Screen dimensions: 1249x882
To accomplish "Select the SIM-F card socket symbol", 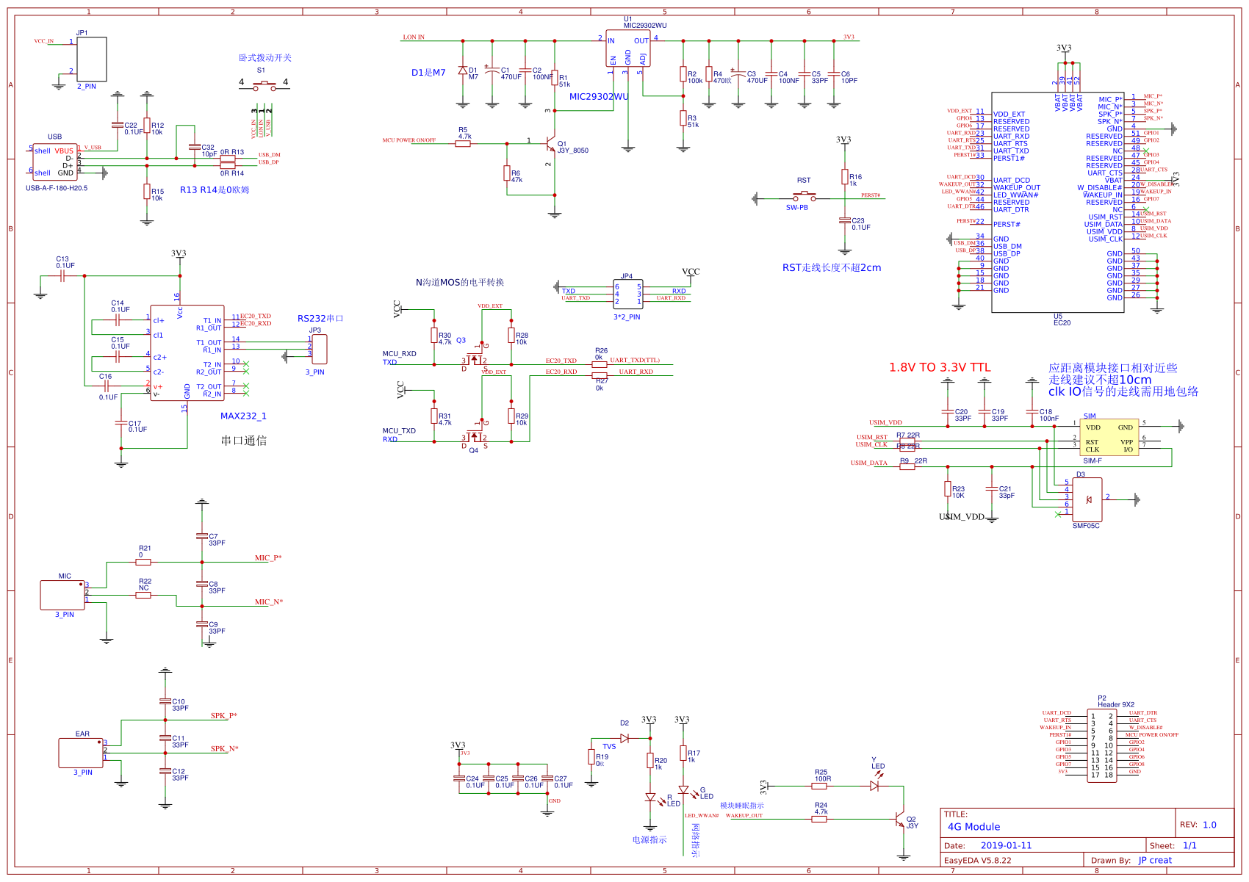I will click(x=1109, y=437).
